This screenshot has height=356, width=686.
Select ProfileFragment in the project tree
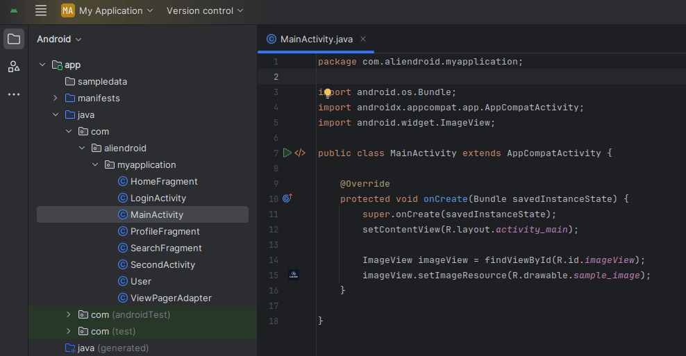pos(142,231)
